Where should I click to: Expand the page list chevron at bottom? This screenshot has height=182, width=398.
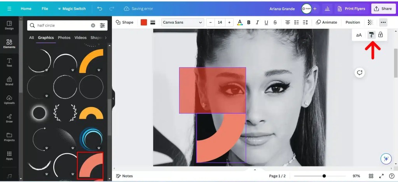tap(255, 170)
